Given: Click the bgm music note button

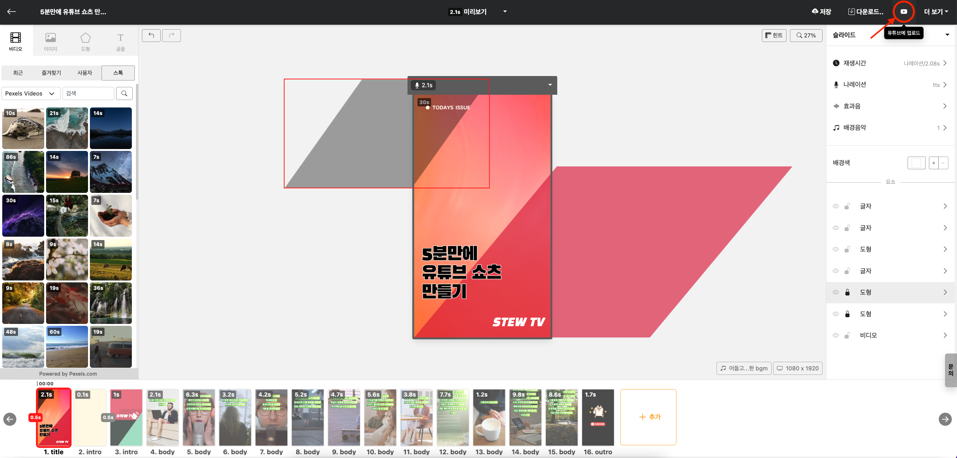Looking at the screenshot, I should pyautogui.click(x=744, y=368).
